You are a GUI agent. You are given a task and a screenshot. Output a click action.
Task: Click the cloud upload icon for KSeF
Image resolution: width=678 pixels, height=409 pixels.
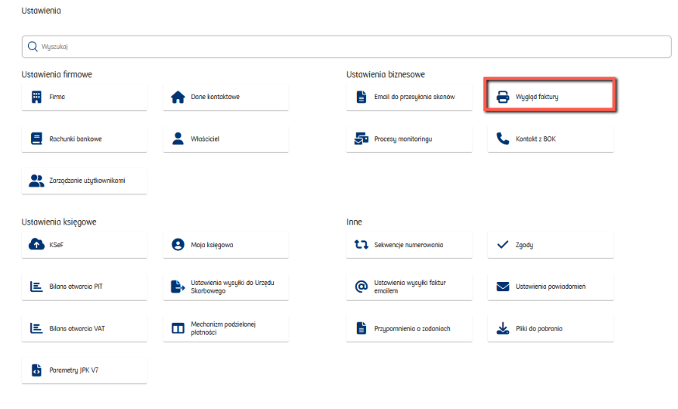[x=36, y=245]
